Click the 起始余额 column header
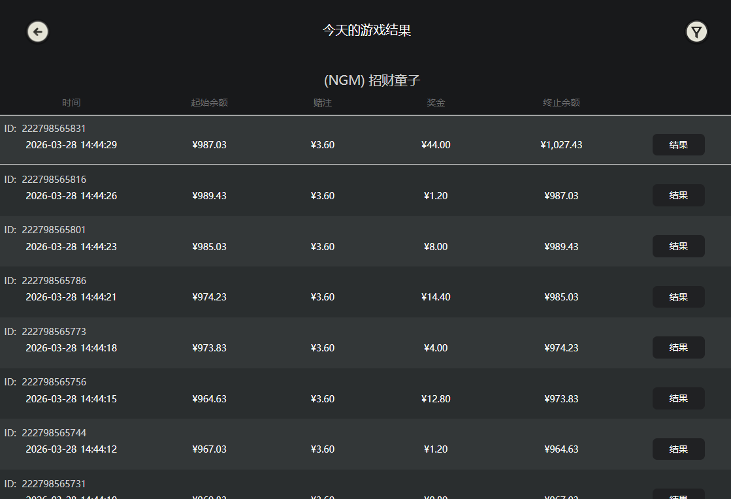 coord(209,103)
